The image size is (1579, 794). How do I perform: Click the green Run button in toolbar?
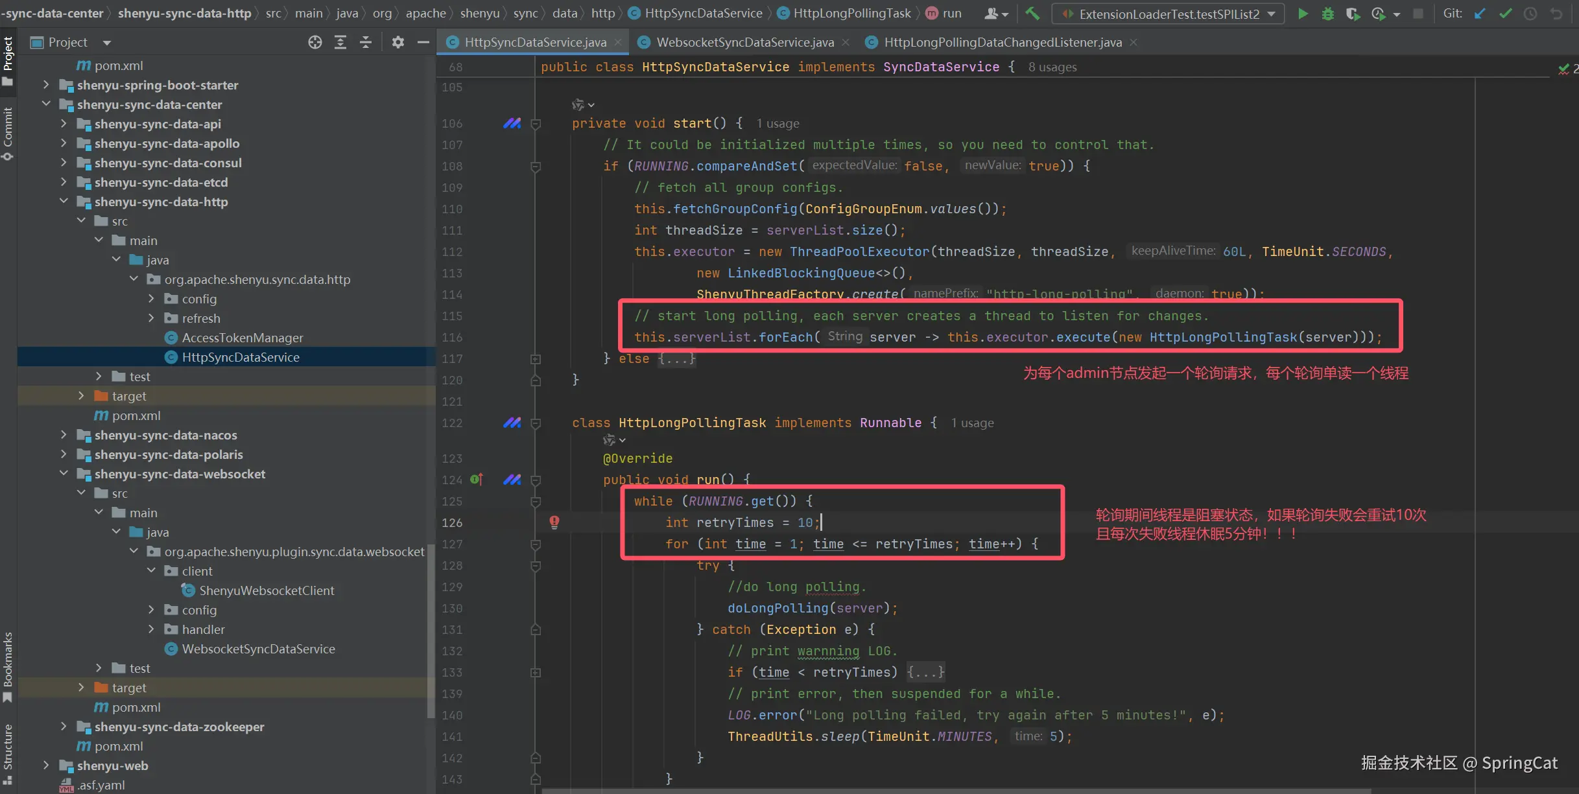tap(1302, 14)
